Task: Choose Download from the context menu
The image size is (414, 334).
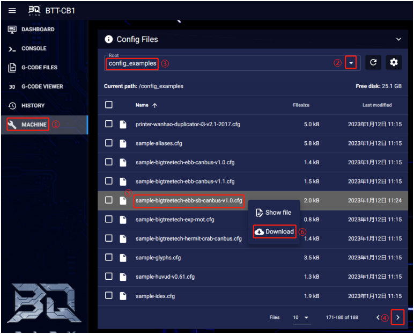Action: tap(275, 231)
